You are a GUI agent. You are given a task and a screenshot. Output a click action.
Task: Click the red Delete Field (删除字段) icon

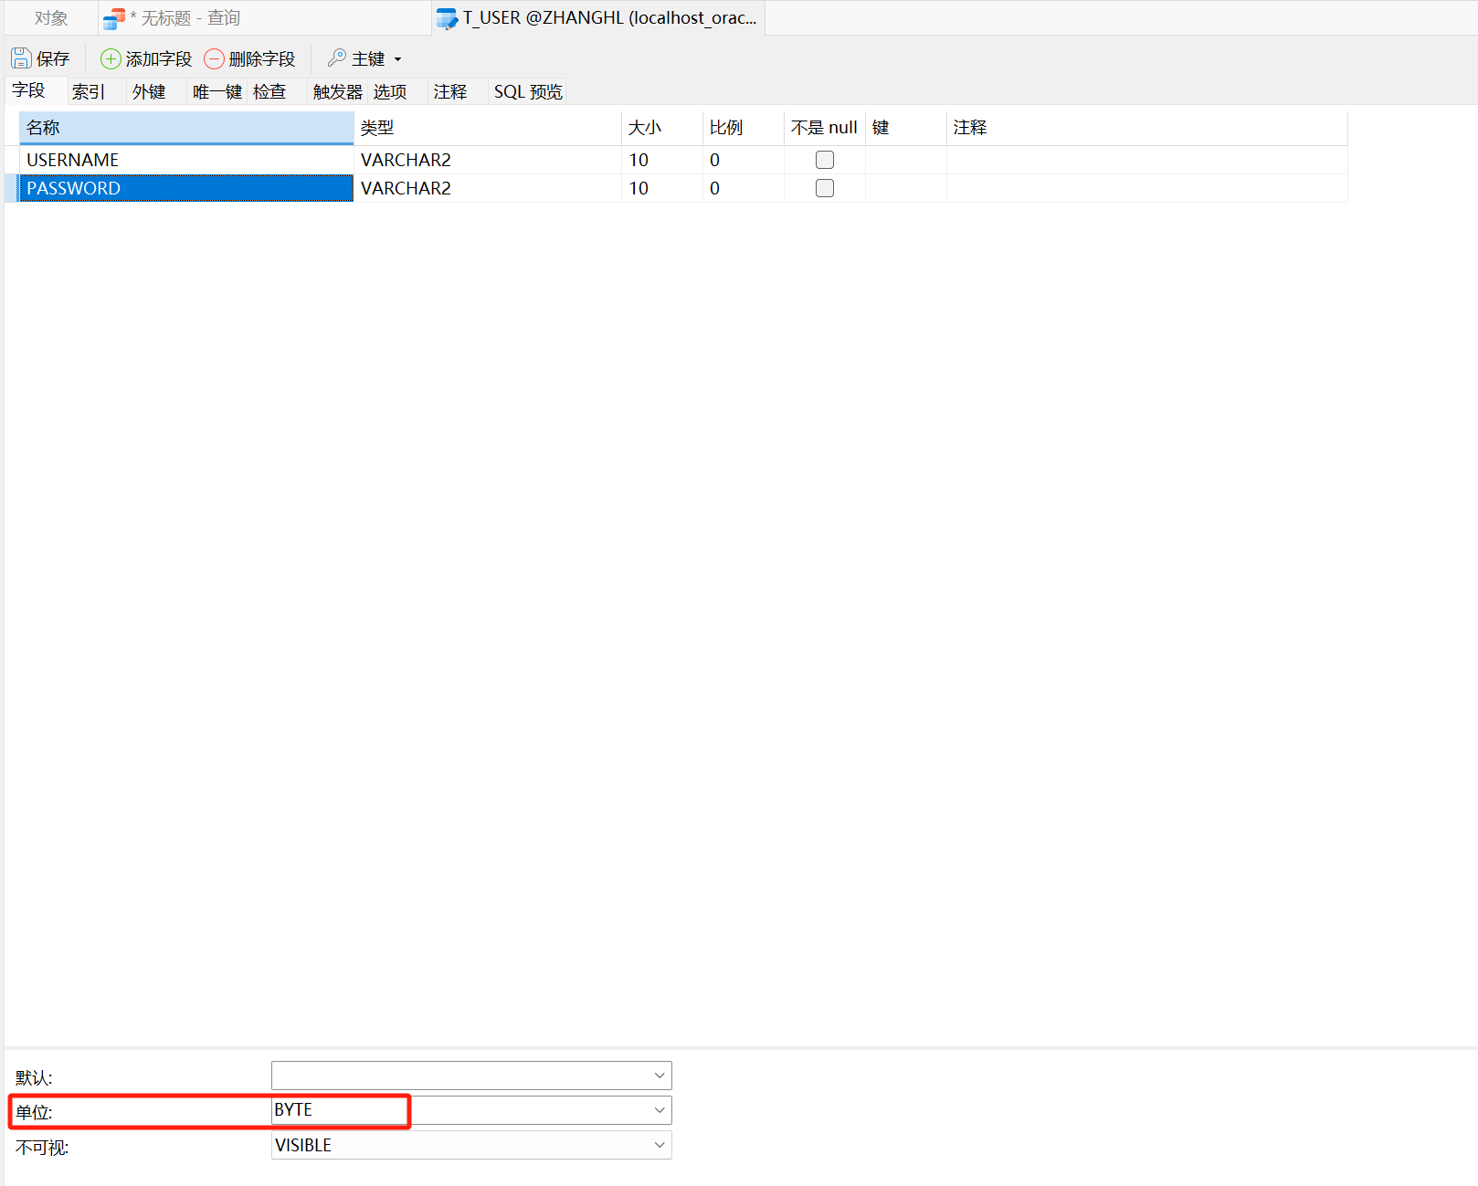point(214,58)
